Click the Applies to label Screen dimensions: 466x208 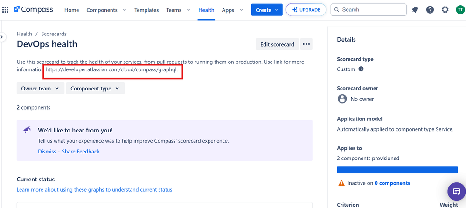pos(349,148)
